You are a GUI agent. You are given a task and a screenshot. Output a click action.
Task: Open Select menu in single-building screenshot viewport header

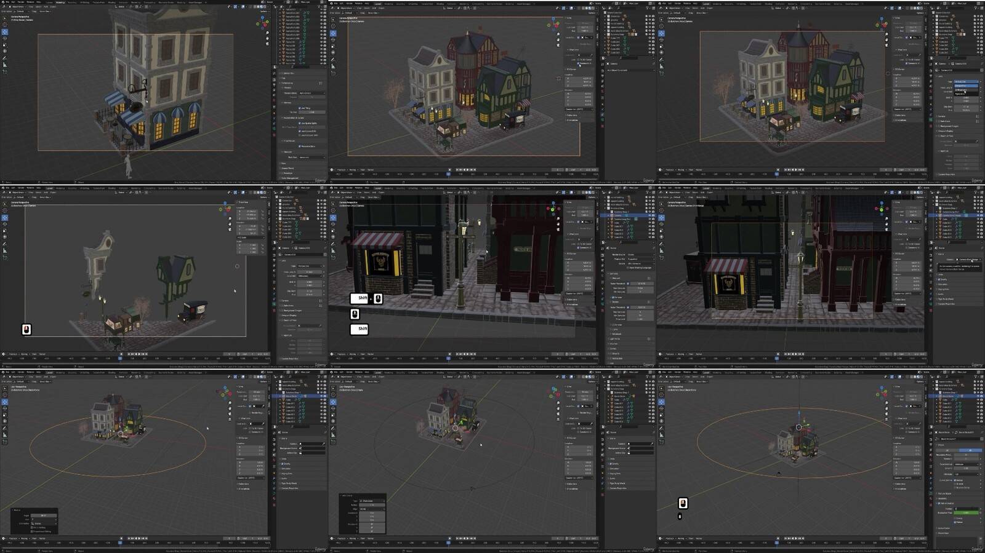coord(38,7)
